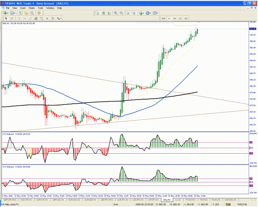The image size is (258, 207).
Task: Select the text label tool
Action: (x=53, y=19)
